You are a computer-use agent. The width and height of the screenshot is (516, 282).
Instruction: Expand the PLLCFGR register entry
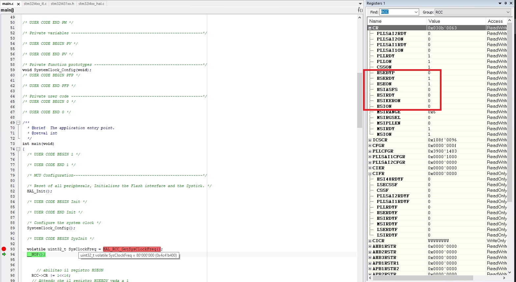click(x=370, y=151)
